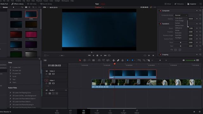The height and width of the screenshot is (114, 203).
Task: Toggle the Mixer panel
Action: tap(168, 4)
